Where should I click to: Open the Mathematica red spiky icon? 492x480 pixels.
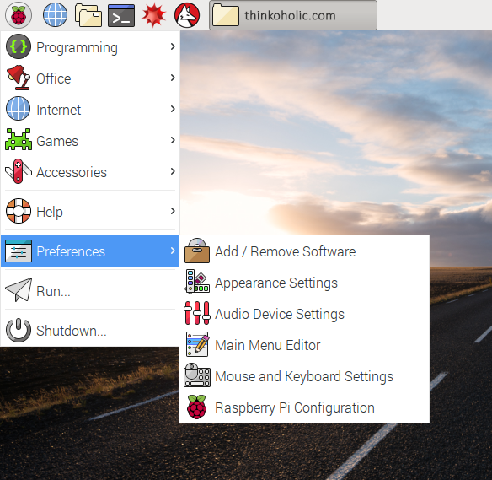(x=153, y=15)
